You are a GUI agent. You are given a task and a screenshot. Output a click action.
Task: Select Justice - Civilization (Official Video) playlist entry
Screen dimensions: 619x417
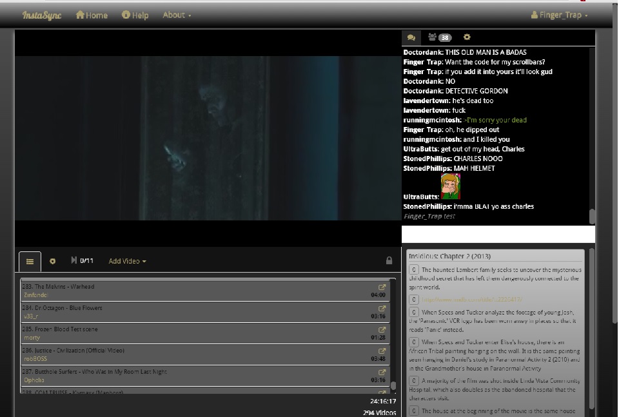(193, 354)
